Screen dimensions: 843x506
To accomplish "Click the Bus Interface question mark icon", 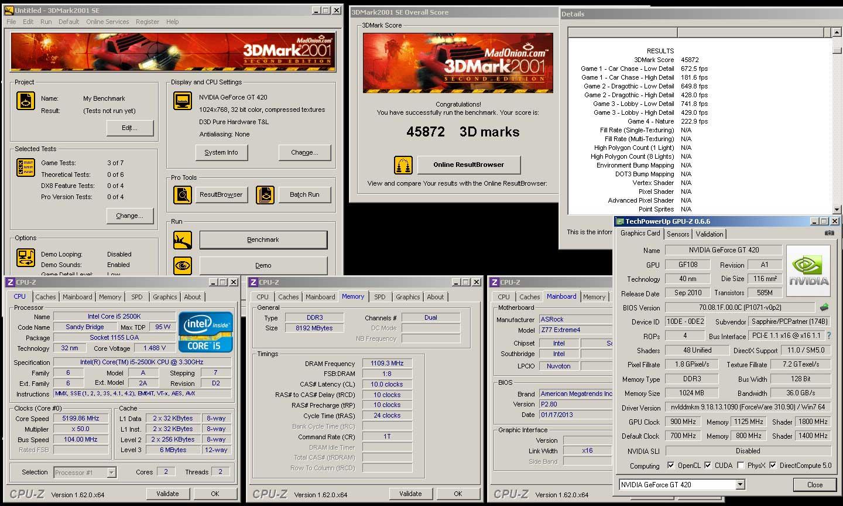I will (830, 336).
